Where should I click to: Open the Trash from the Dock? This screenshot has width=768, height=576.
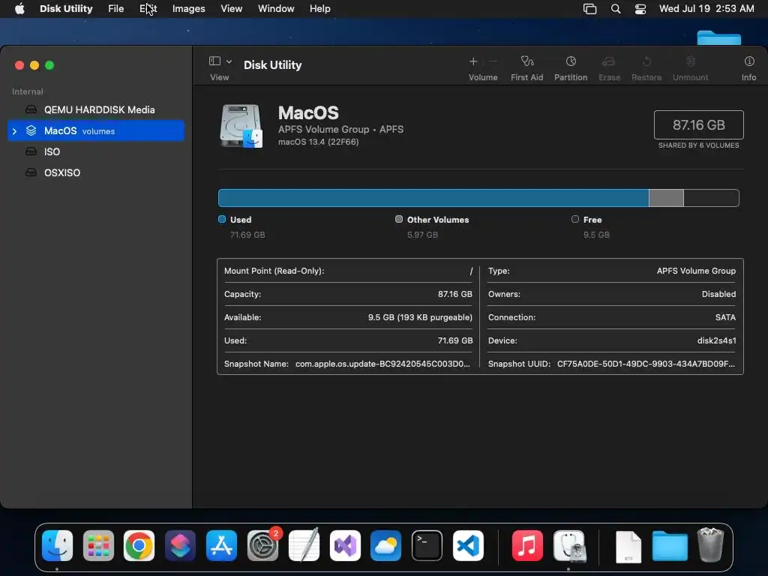710,544
